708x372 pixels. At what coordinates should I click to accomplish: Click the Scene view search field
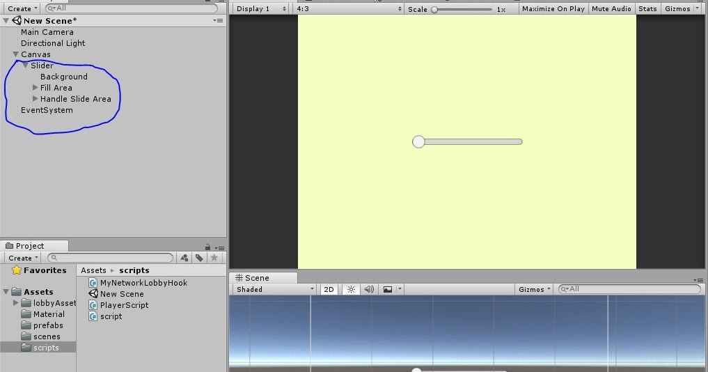629,289
